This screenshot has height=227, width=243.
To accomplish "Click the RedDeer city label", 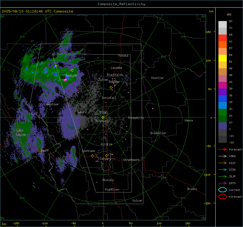I will click(114, 82).
